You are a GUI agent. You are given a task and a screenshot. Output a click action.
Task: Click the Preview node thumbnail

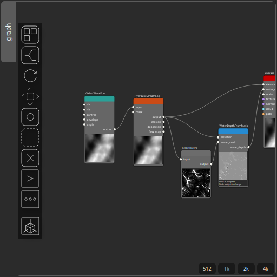pyautogui.click(x=270, y=132)
